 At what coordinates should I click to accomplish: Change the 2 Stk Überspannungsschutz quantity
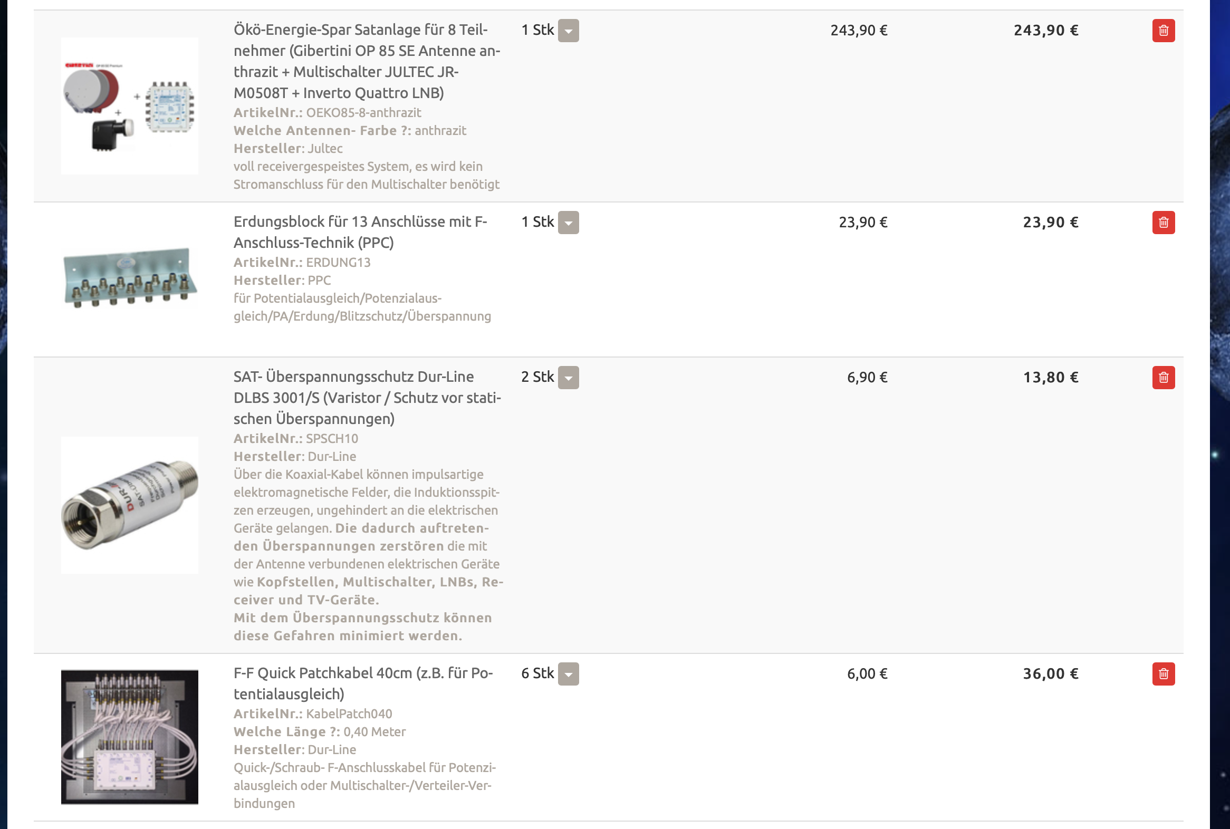[569, 378]
